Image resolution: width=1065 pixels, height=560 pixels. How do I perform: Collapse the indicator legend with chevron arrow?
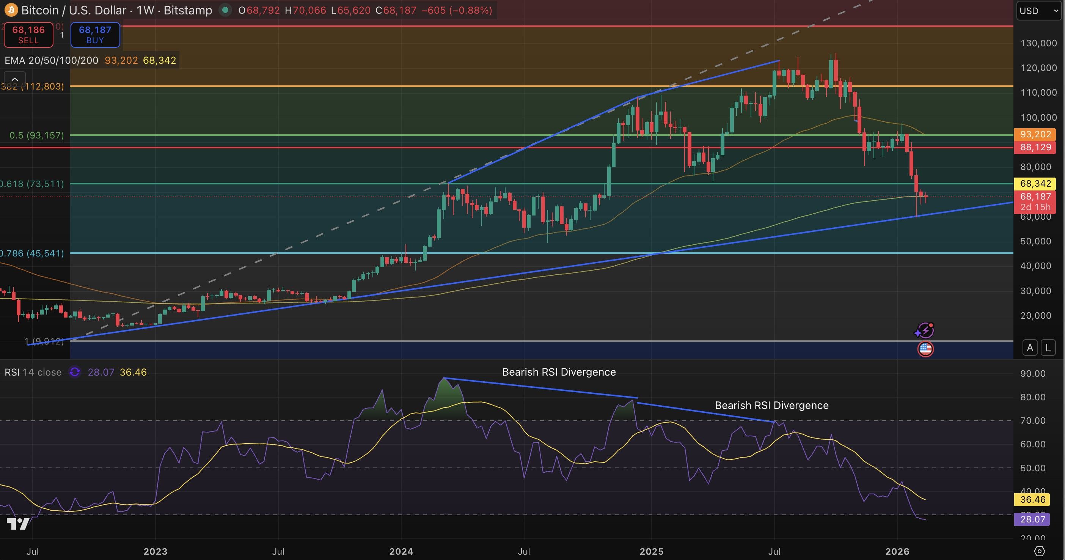14,79
